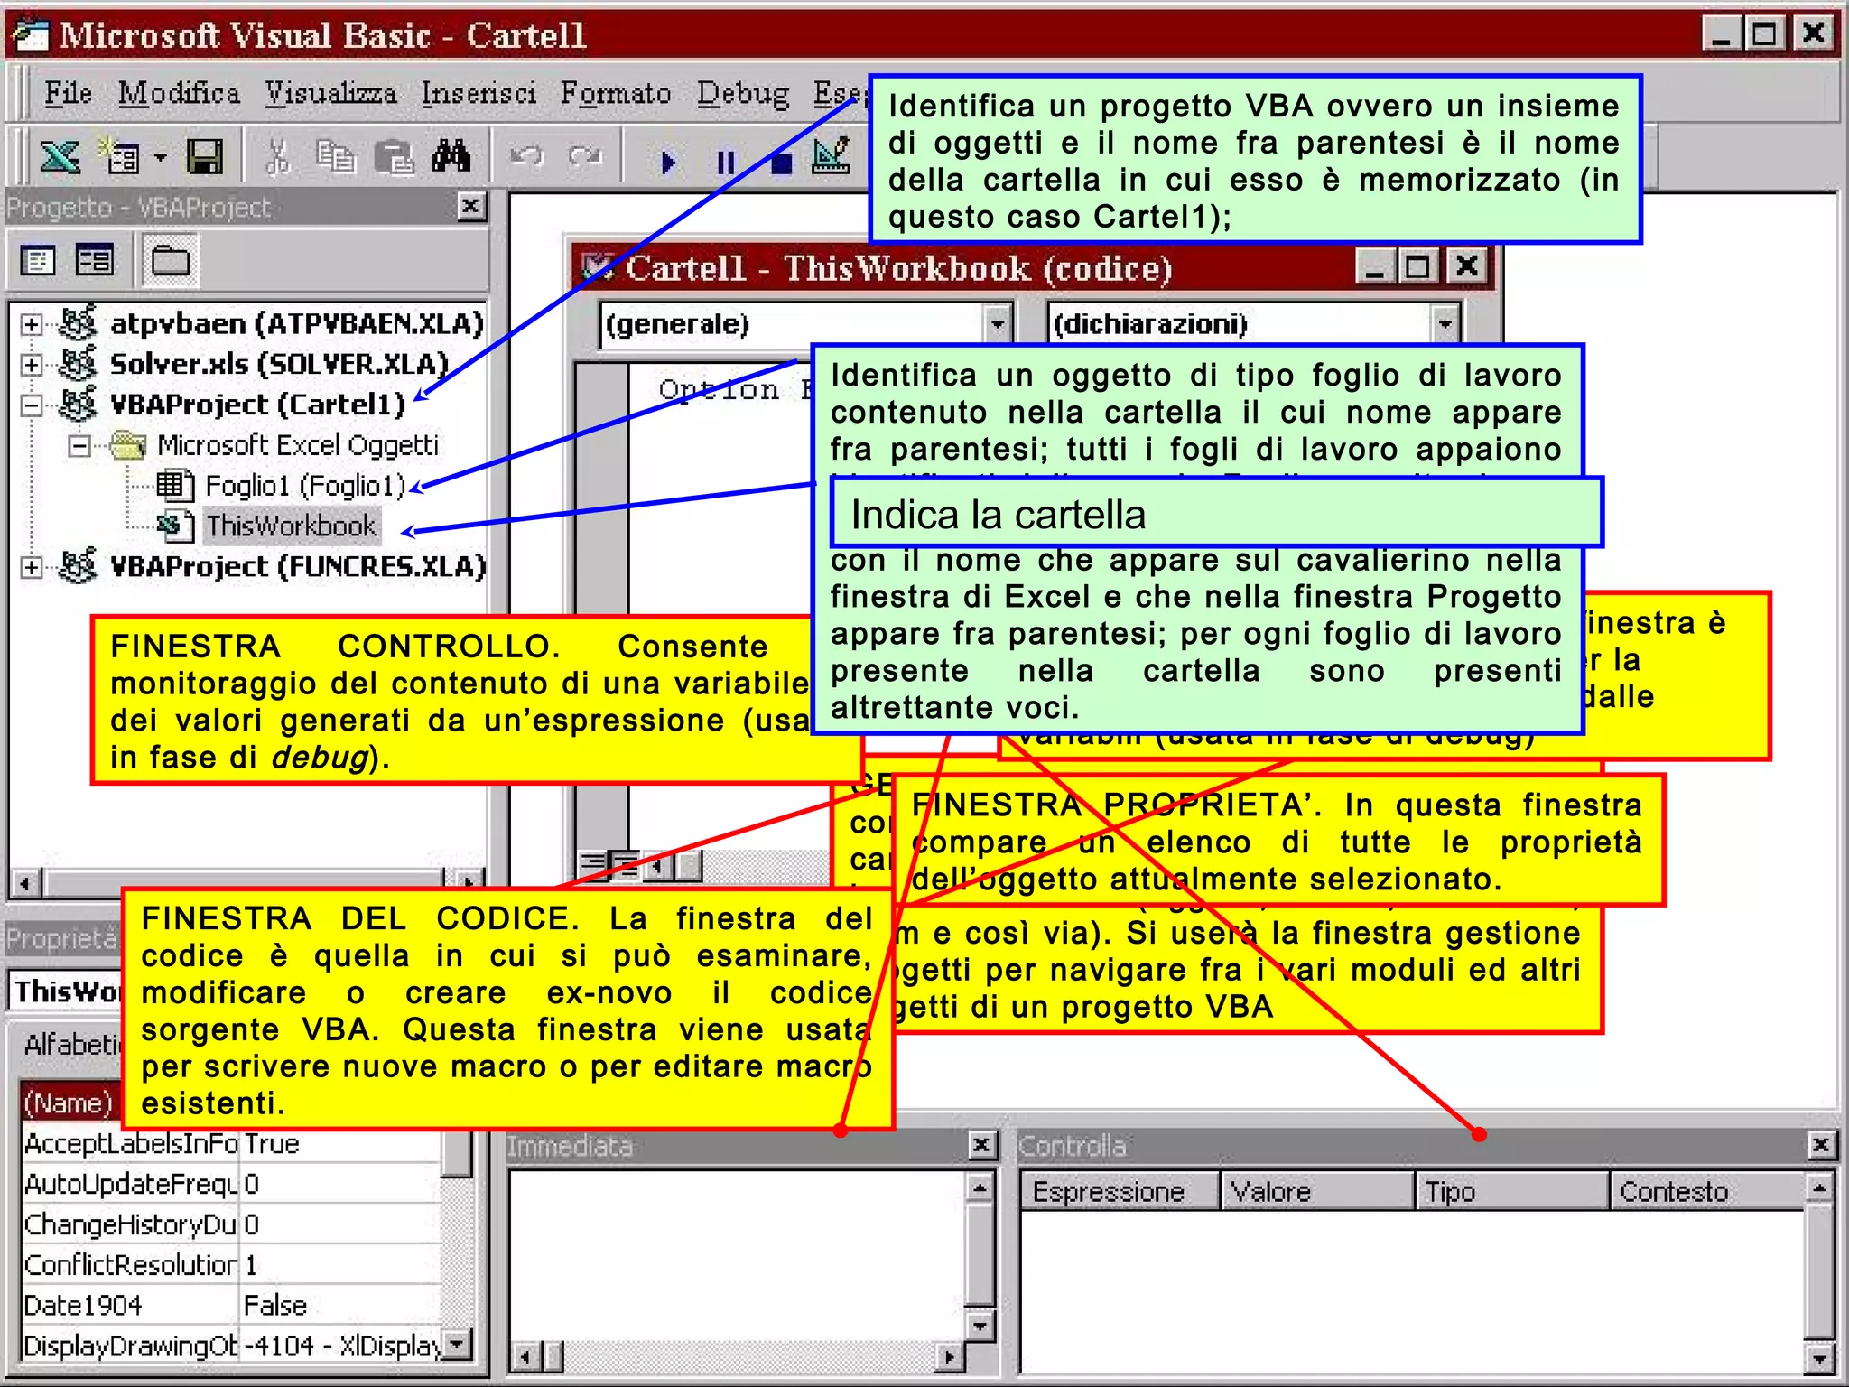The height and width of the screenshot is (1387, 1849).
Task: Select VBAProject (FUNCRES.XLA) in project tree
Action: [x=297, y=566]
